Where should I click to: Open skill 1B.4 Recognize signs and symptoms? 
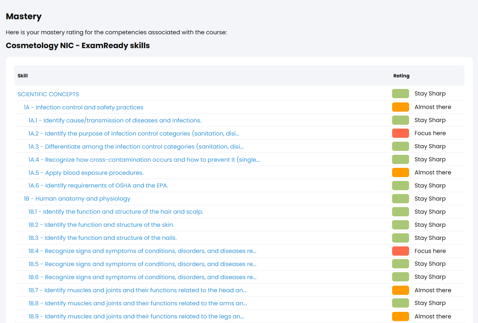pos(143,251)
